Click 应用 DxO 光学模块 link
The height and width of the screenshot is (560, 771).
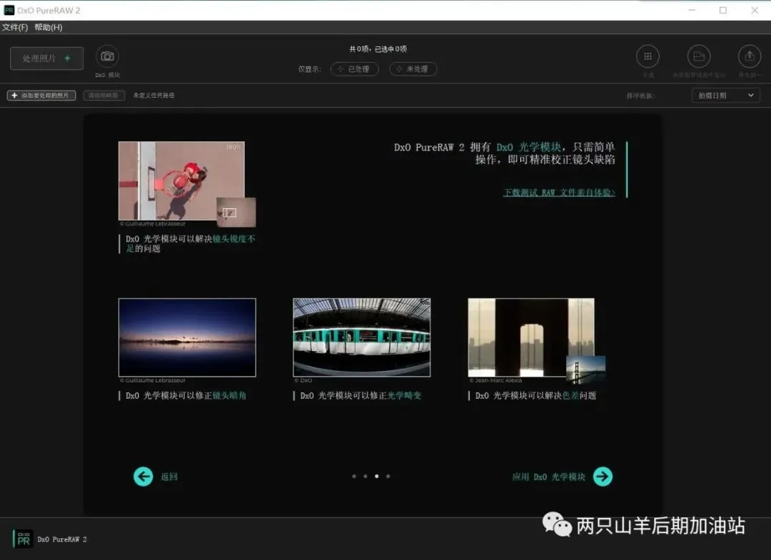pos(549,477)
